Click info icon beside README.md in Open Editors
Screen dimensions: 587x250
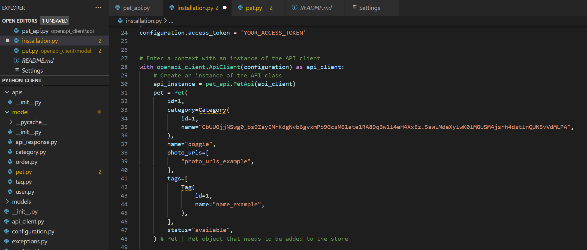coord(17,61)
